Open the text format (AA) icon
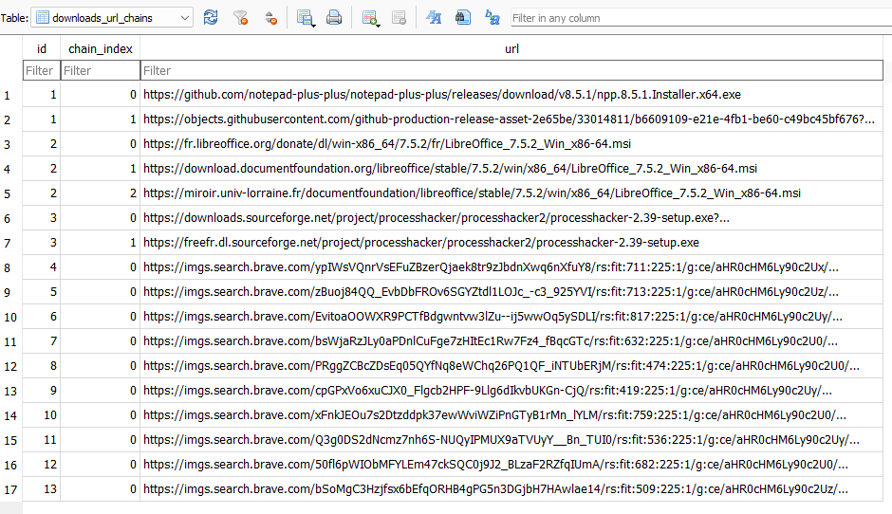892x514 pixels. [x=434, y=18]
